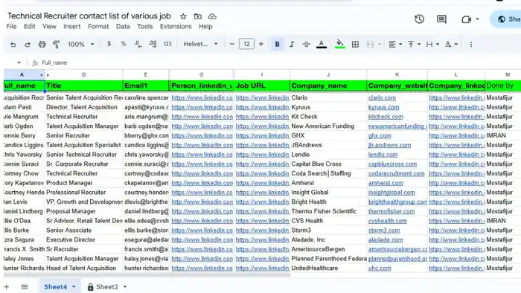The width and height of the screenshot is (521, 293).
Task: Increase font size with plus button
Action: click(261, 44)
